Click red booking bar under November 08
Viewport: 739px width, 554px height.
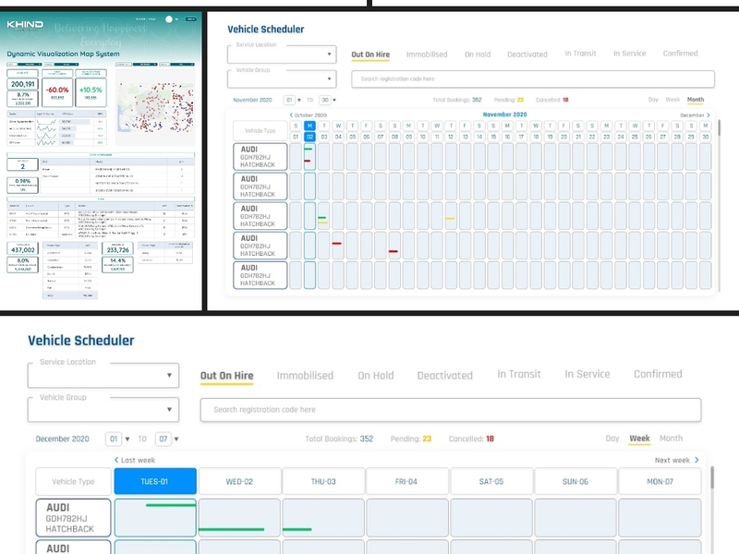point(394,251)
